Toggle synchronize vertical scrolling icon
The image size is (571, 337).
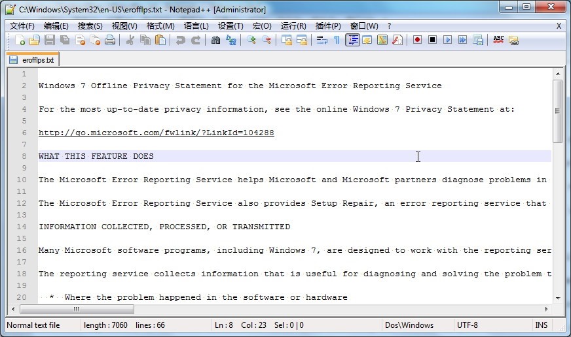pos(287,40)
